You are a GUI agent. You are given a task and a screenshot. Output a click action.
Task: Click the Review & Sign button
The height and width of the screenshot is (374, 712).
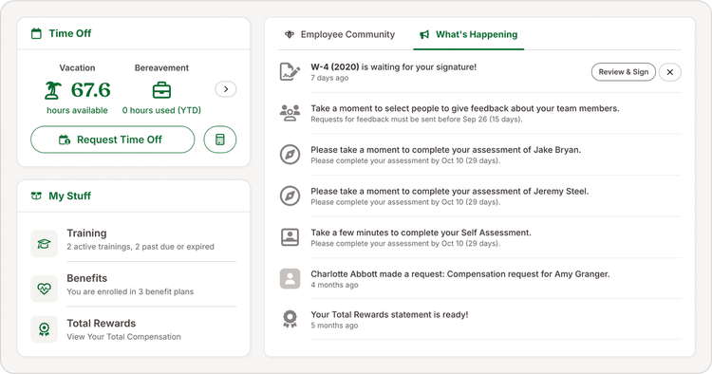tap(624, 72)
